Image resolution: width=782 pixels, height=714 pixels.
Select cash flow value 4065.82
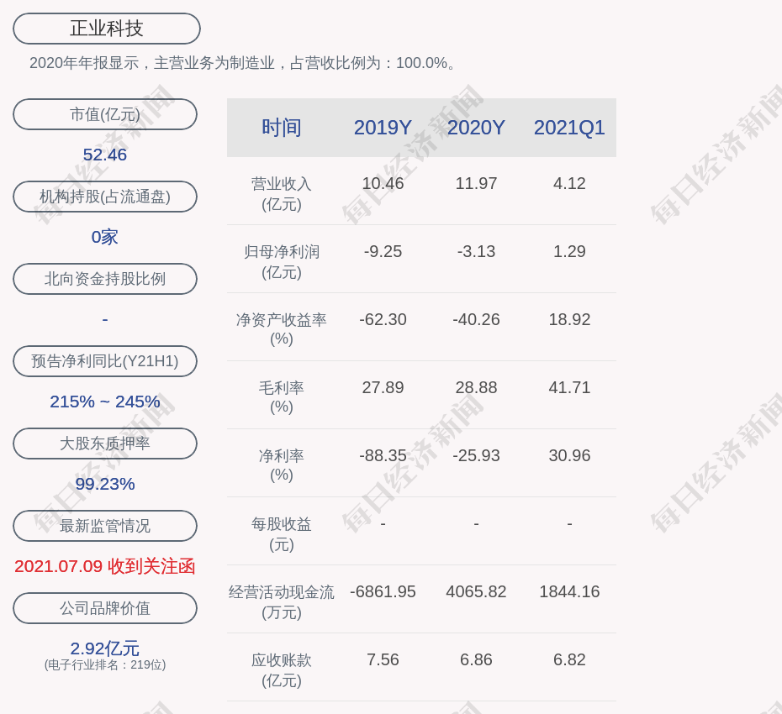(x=476, y=591)
